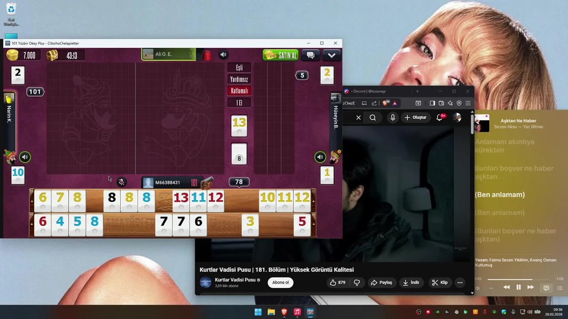
Task: Click the muted microphone icon near rack
Action: tap(121, 182)
